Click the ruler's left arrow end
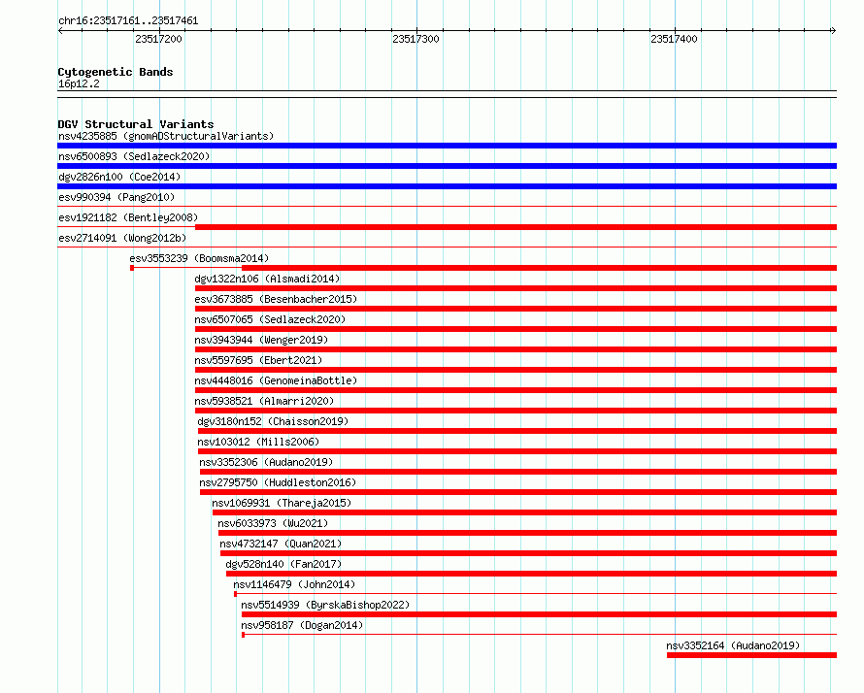 coord(60,30)
